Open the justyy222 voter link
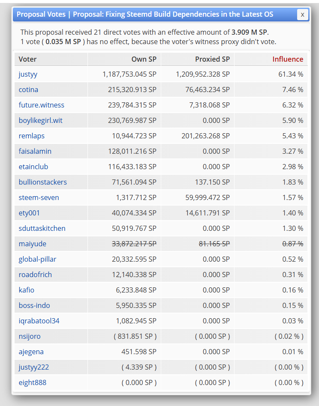Viewport: 319px width, 406px height. (34, 367)
